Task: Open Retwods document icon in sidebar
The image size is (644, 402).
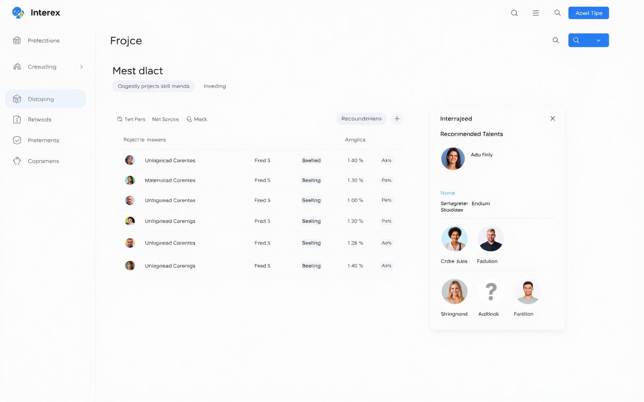Action: click(17, 119)
